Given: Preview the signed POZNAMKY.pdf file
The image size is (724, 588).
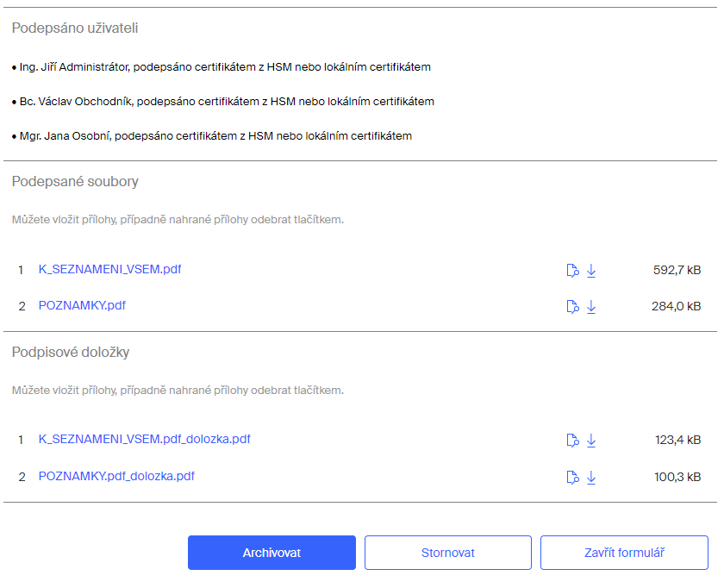Looking at the screenshot, I should pyautogui.click(x=572, y=307).
